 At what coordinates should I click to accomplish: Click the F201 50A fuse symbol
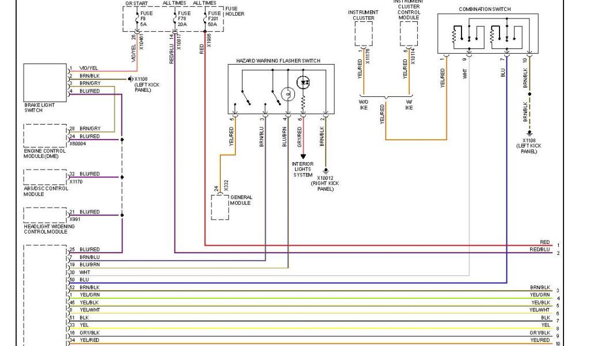coord(206,20)
